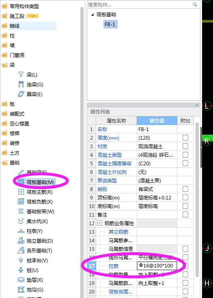Expand the 板 folder
Image resolution: width=213 pixels, height=298 pixels.
(x=4, y=104)
